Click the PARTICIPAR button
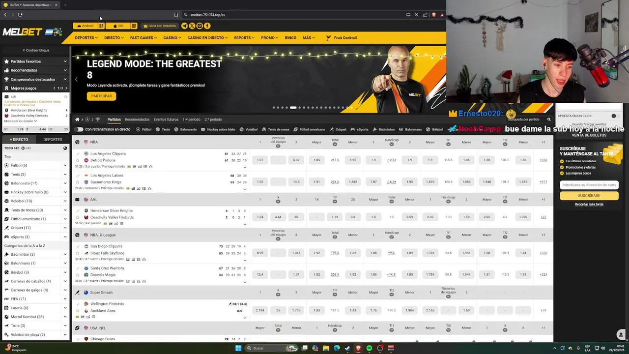The width and height of the screenshot is (629, 354). (101, 96)
